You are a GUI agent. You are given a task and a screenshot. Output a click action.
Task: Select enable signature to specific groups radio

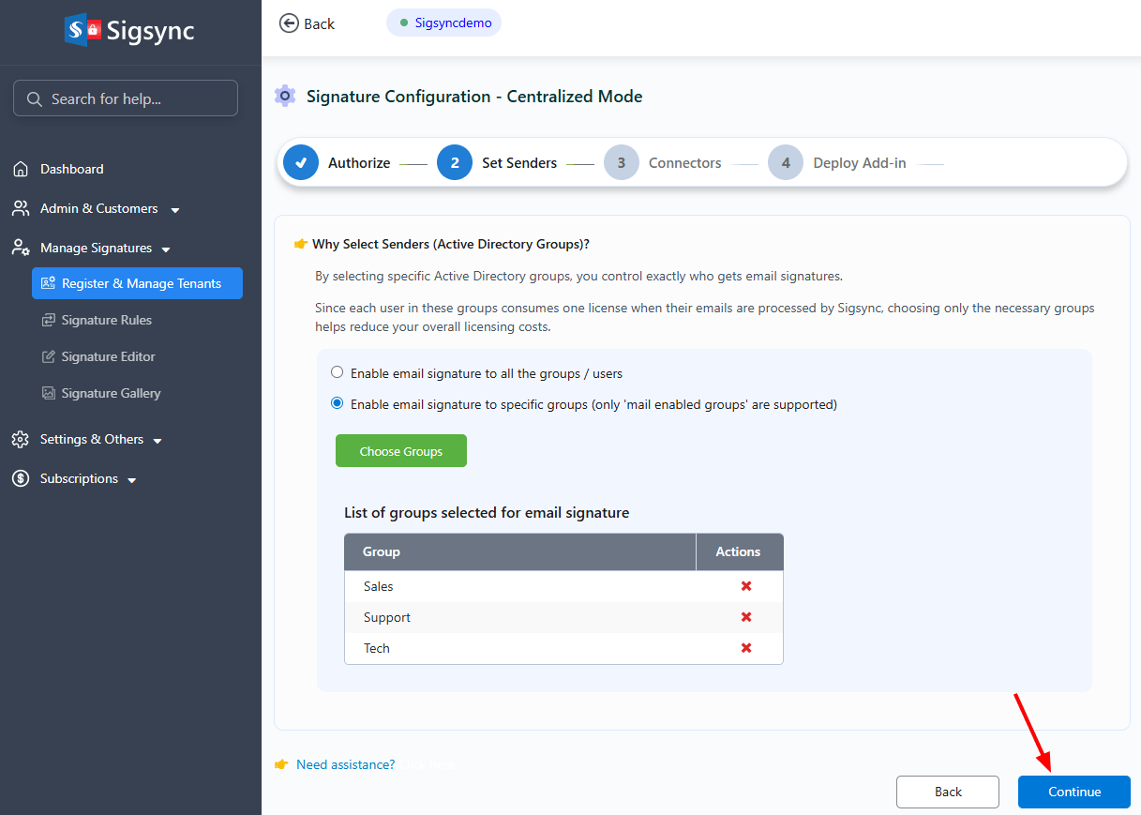pyautogui.click(x=338, y=403)
